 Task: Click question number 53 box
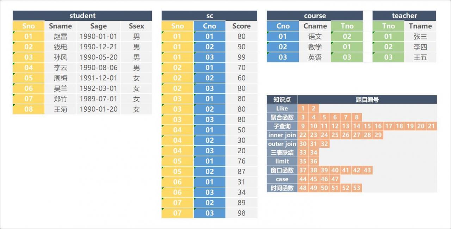coord(357,188)
